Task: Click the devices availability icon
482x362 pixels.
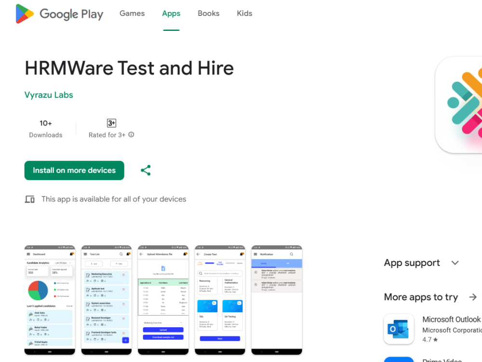Action: [30, 199]
